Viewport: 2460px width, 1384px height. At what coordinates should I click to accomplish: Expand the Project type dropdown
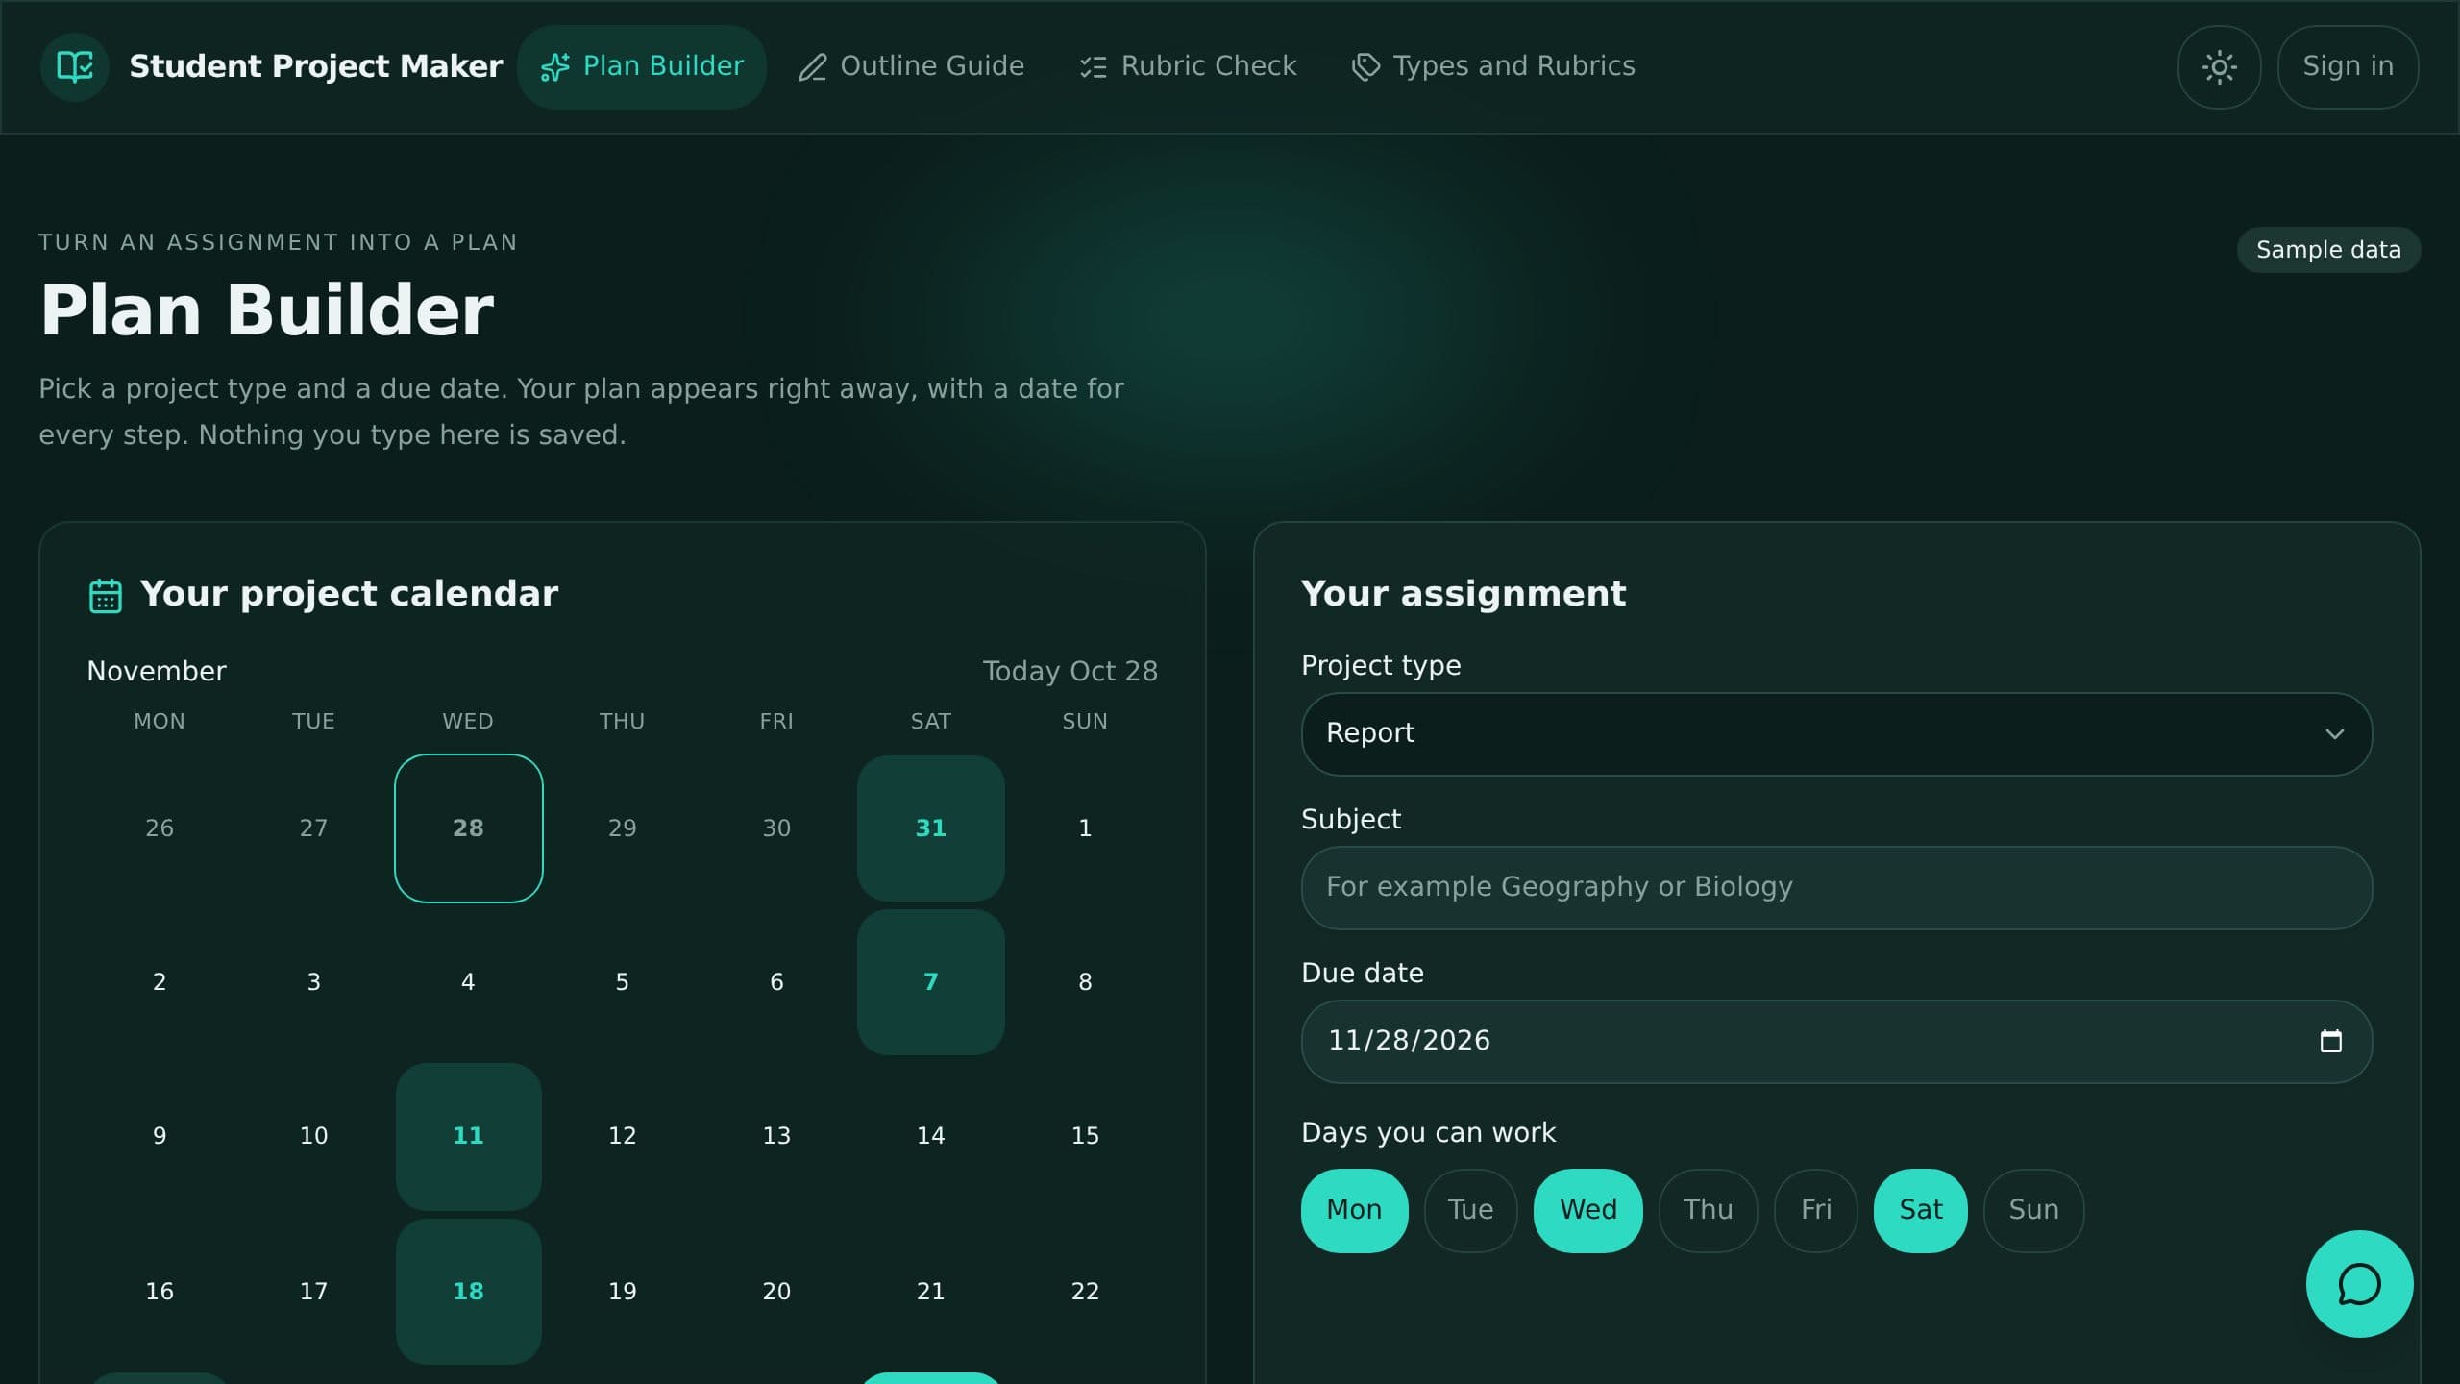point(1836,733)
